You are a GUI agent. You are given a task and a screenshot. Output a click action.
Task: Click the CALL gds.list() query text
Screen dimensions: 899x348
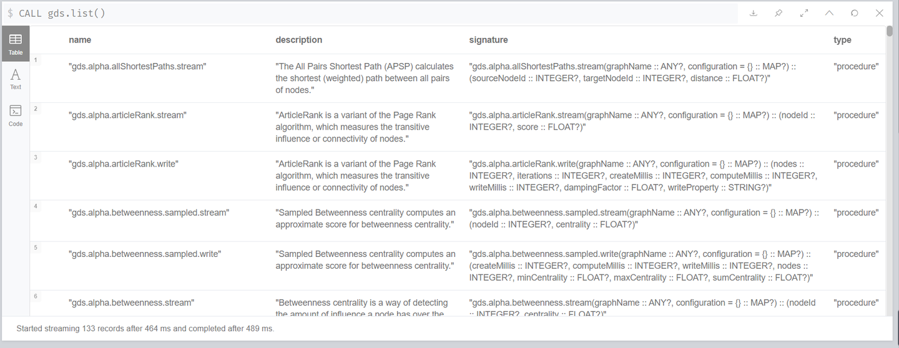point(62,13)
